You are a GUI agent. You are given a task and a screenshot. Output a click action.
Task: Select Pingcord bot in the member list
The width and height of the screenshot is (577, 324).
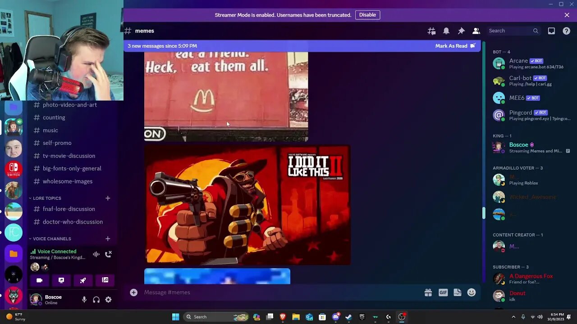click(x=530, y=115)
